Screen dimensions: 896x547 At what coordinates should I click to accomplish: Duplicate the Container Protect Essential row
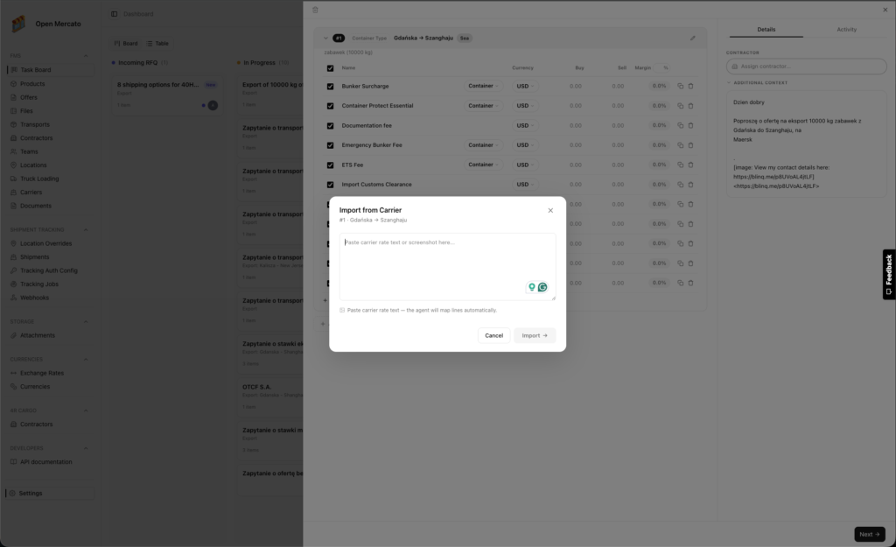pyautogui.click(x=680, y=106)
